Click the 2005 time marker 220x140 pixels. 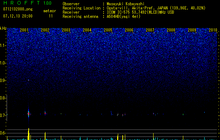(108, 30)
